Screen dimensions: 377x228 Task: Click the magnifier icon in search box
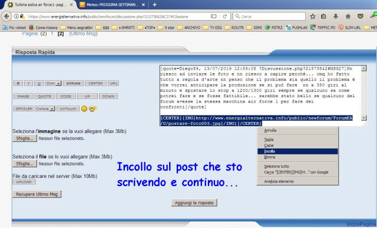(x=237, y=16)
